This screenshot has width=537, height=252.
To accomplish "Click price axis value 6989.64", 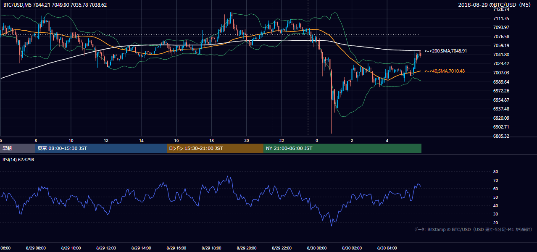I will tap(501, 82).
